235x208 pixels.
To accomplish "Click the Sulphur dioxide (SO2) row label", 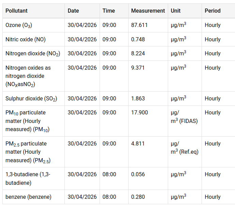I will (31, 99).
